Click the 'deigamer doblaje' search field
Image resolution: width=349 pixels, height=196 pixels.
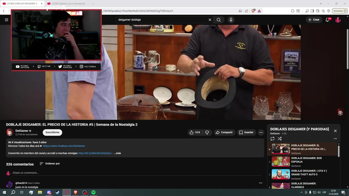[163, 20]
